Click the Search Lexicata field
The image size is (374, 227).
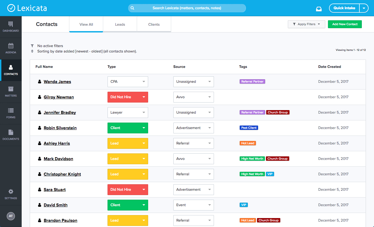click(187, 8)
